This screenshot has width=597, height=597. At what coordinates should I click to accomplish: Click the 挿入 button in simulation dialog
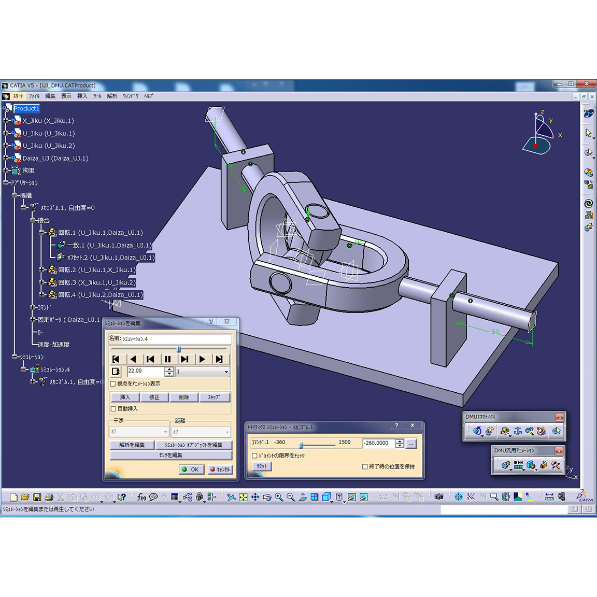coord(125,397)
